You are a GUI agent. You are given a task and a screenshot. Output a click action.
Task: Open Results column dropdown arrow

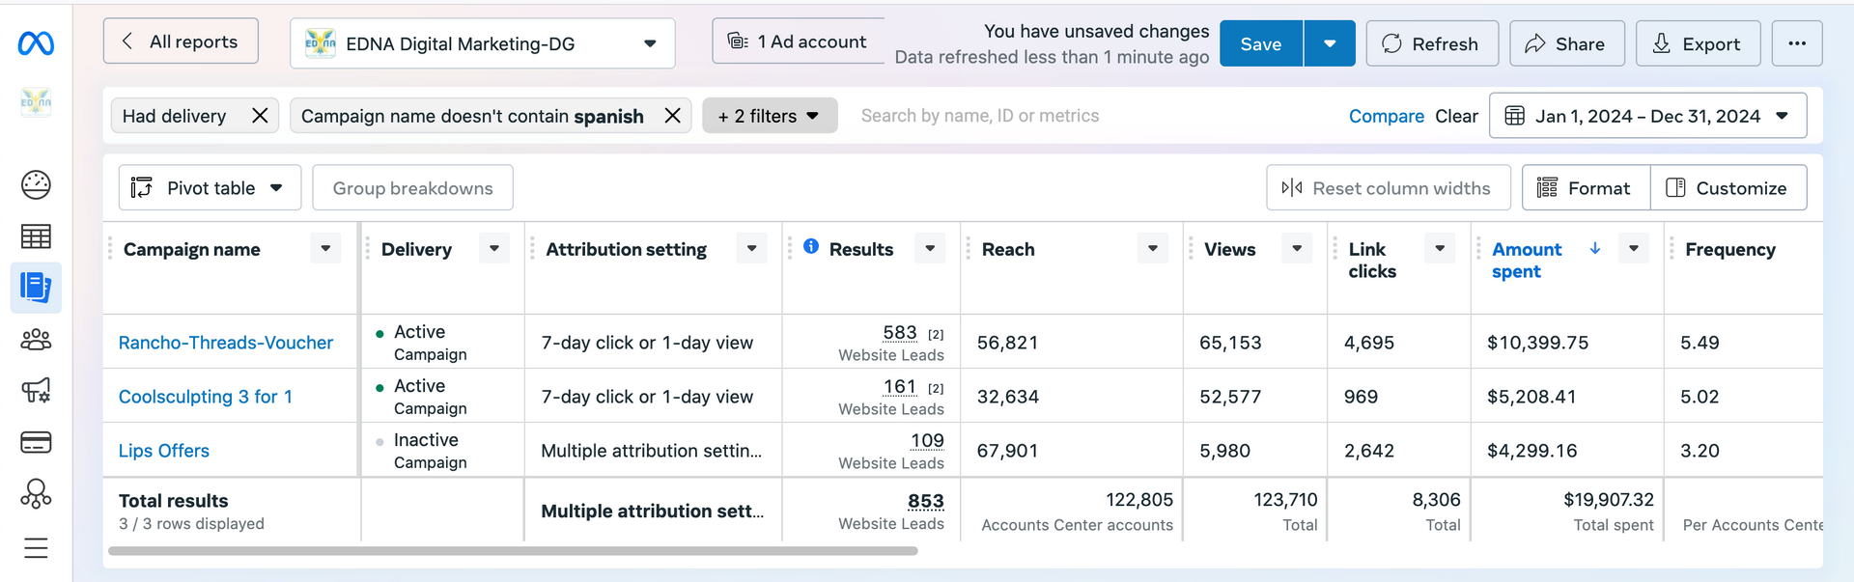[x=930, y=248]
